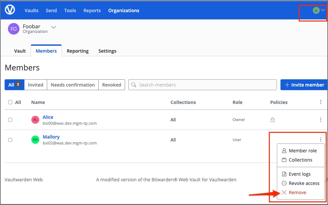
Task: Open the account avatar menu
Action: (x=318, y=11)
